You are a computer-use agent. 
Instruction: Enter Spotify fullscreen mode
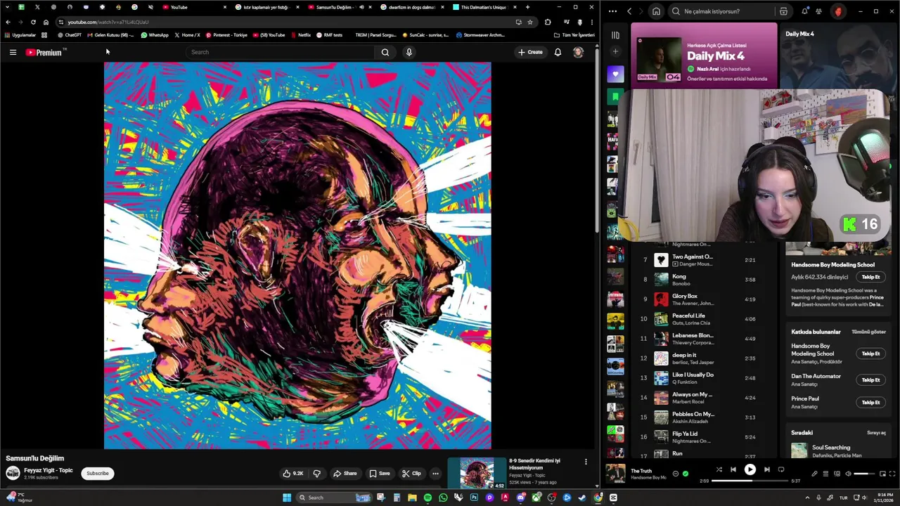pyautogui.click(x=893, y=474)
